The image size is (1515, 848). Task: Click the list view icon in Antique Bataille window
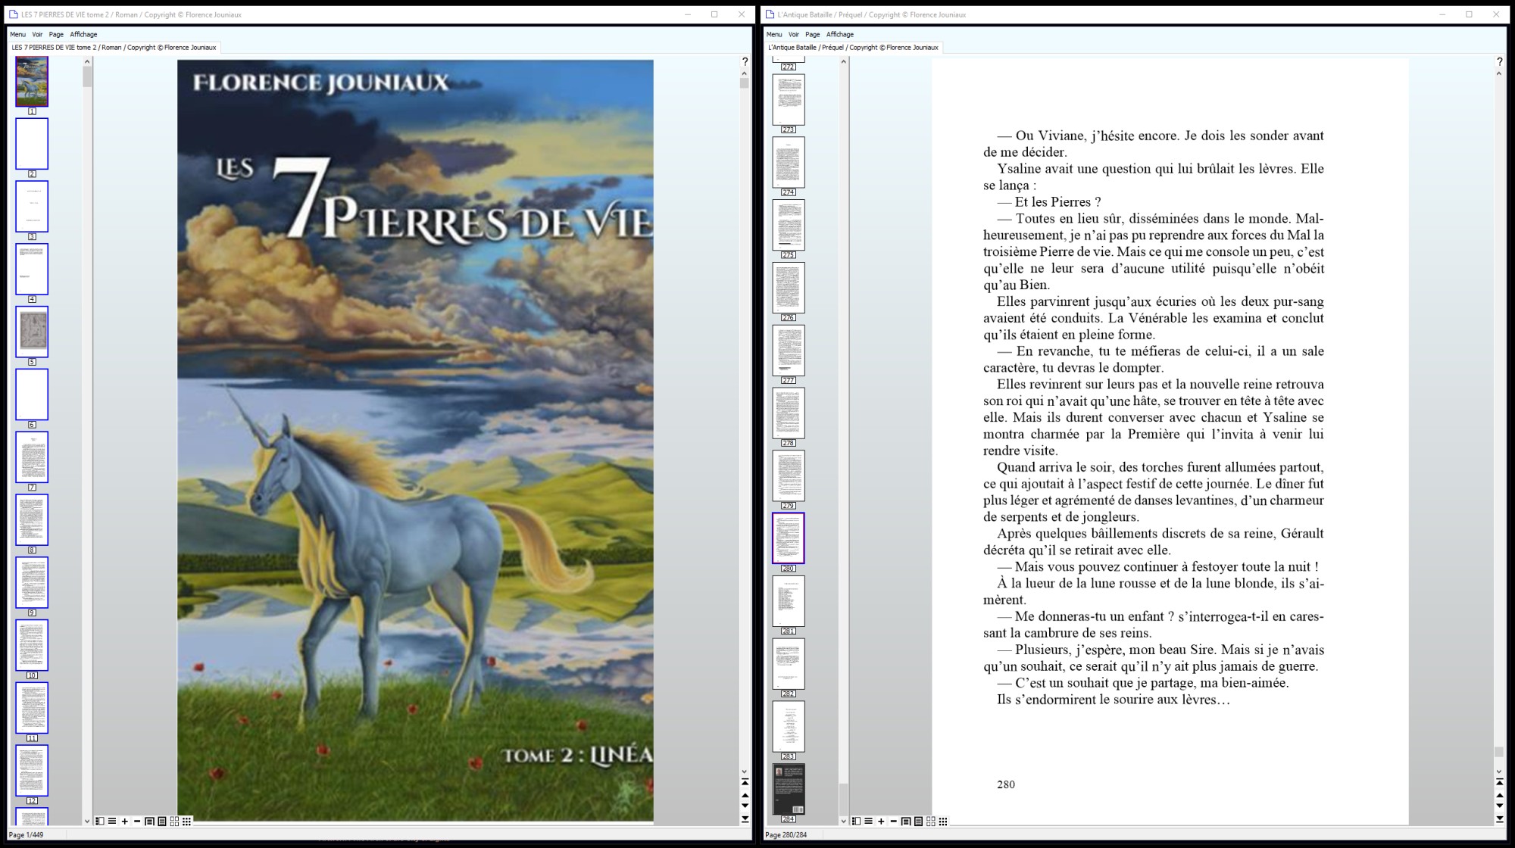(x=869, y=821)
